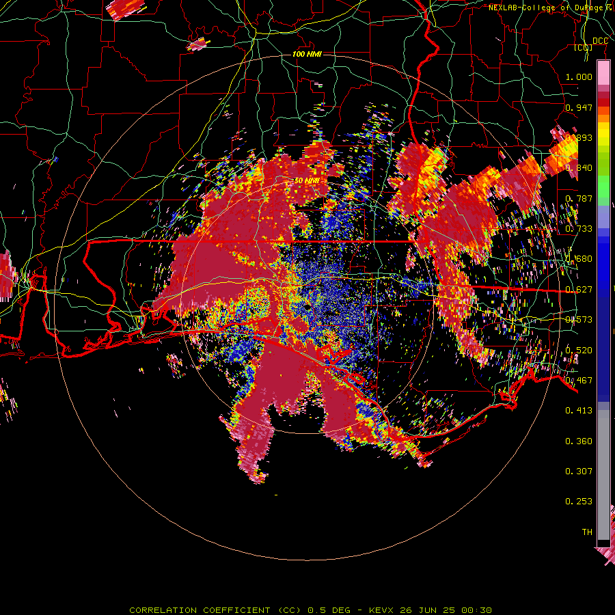Viewport: 615px width, 615px height.
Task: Select the 0.787 scale value
Action: pos(579,198)
